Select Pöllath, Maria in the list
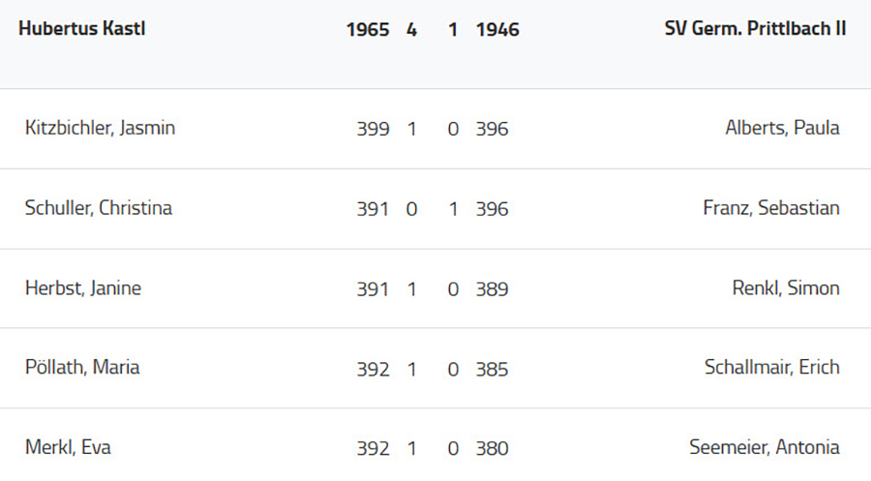The width and height of the screenshot is (871, 481). pos(82,368)
